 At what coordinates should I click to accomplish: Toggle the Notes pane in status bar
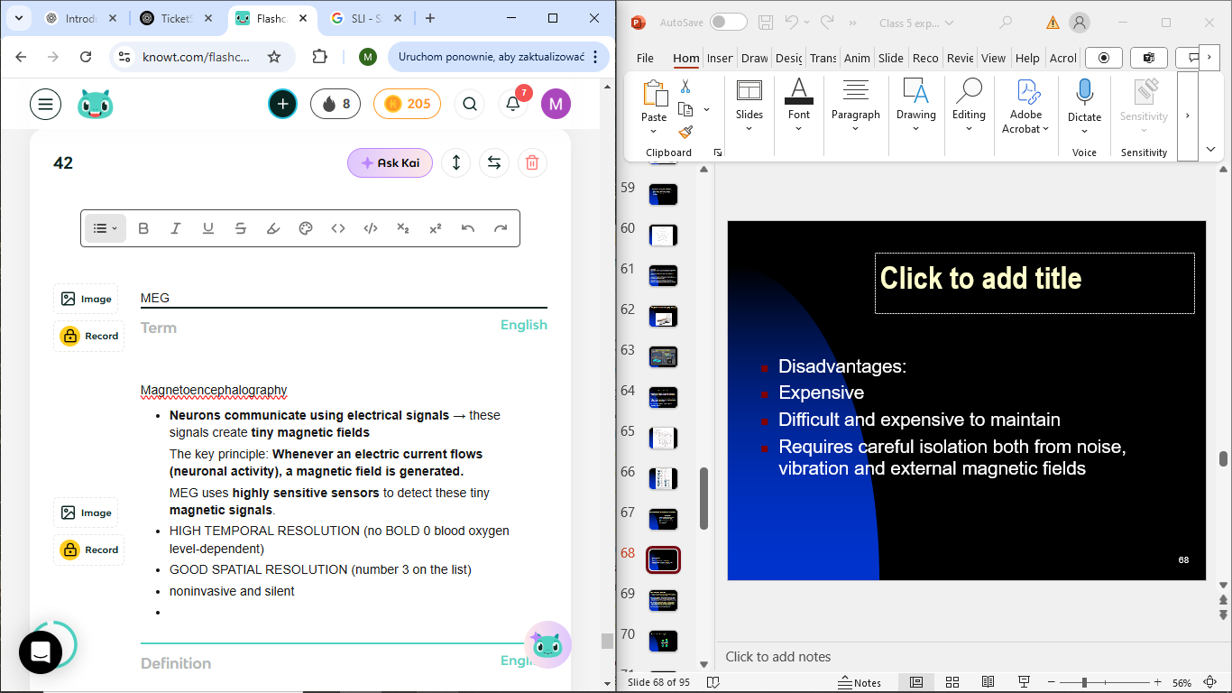point(860,682)
